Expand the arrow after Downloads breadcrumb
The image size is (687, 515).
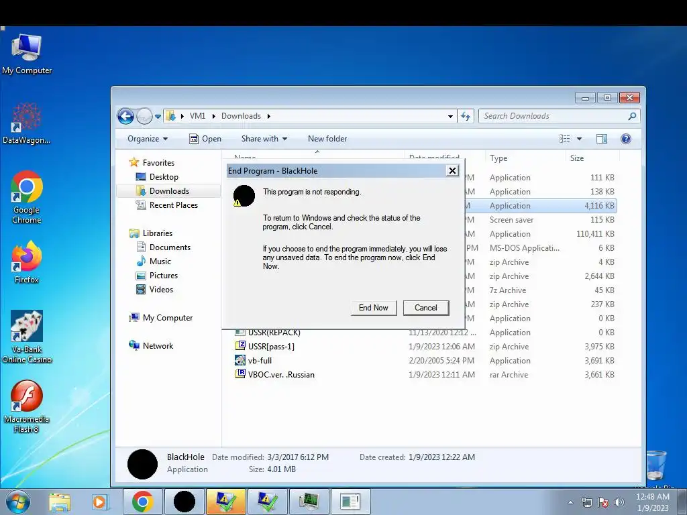point(268,116)
